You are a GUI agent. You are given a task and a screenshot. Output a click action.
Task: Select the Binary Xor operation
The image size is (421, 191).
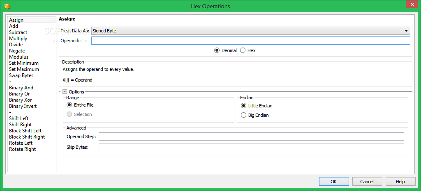[32, 100]
